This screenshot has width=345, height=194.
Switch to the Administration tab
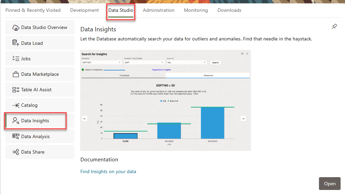pyautogui.click(x=158, y=10)
